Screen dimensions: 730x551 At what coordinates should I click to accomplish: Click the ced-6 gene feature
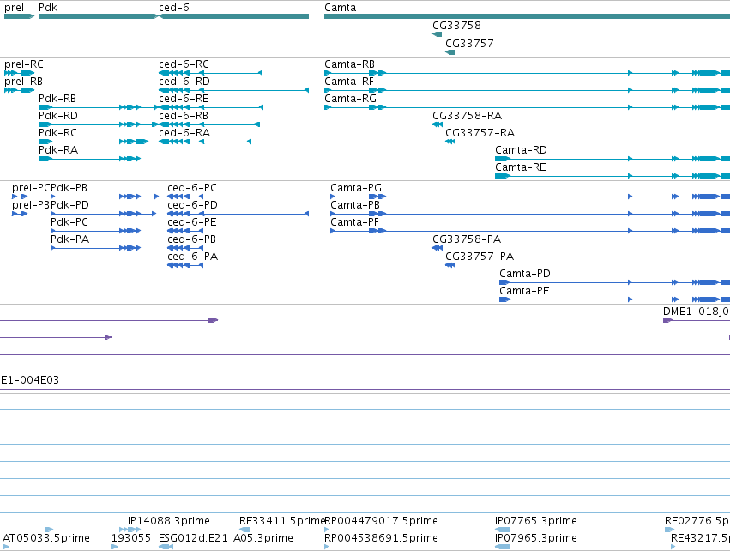tap(233, 16)
